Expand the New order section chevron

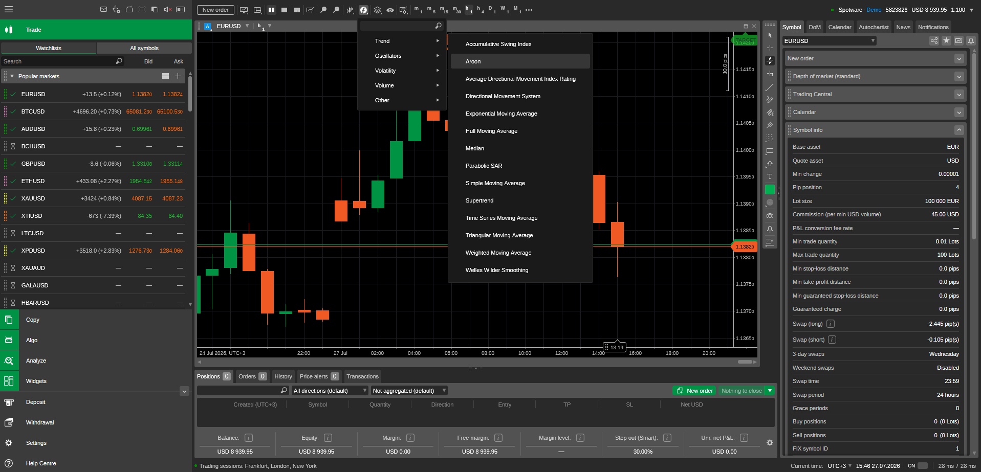pos(959,59)
